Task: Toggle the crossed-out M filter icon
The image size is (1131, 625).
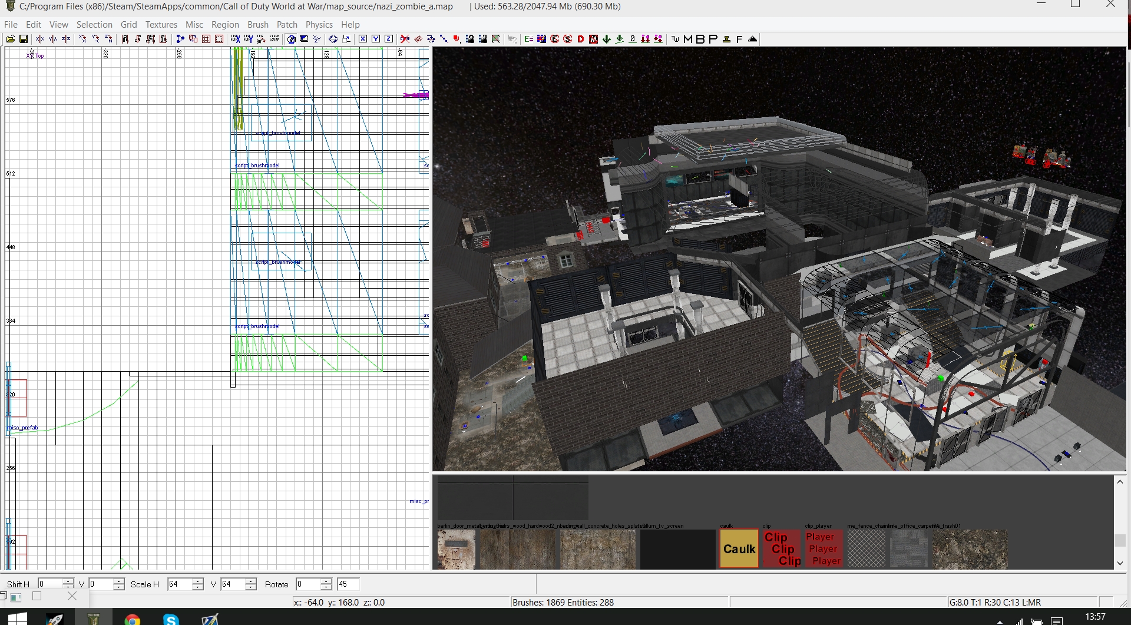Action: pyautogui.click(x=593, y=39)
